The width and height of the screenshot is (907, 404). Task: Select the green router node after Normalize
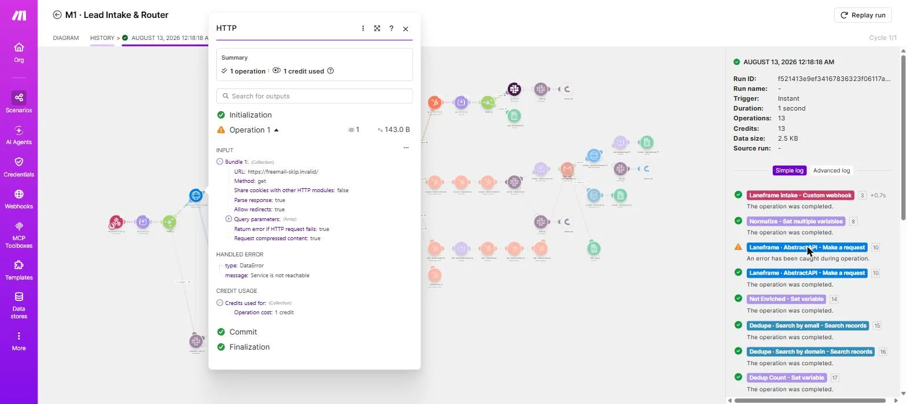click(x=169, y=222)
